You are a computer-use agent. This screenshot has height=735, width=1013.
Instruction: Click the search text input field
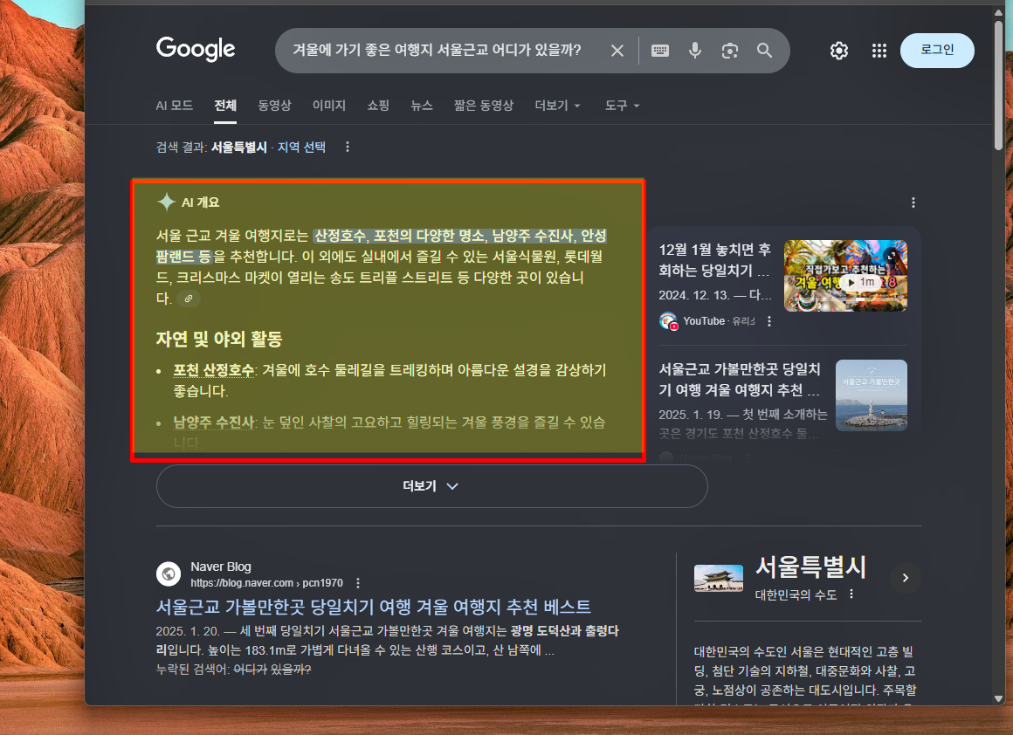(438, 51)
